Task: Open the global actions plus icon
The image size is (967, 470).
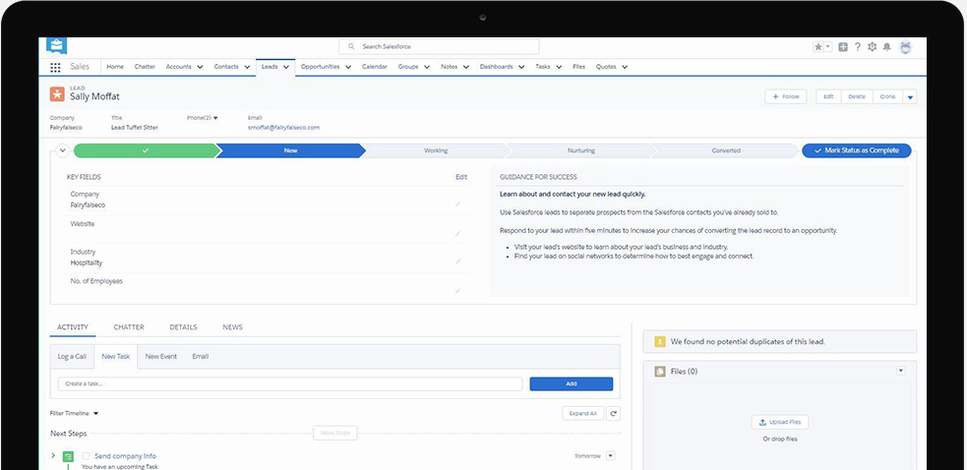Action: point(843,46)
